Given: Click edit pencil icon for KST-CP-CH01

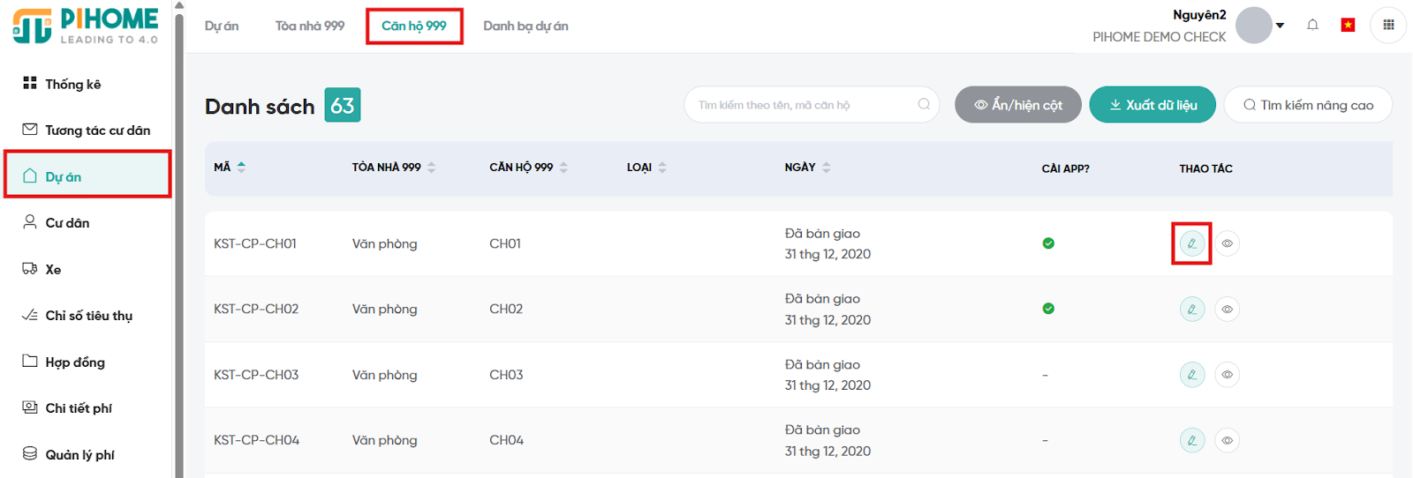Looking at the screenshot, I should point(1192,243).
